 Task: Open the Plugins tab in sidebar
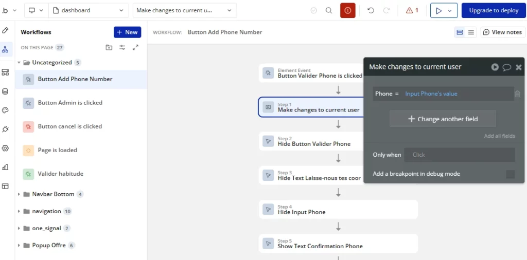tap(6, 129)
